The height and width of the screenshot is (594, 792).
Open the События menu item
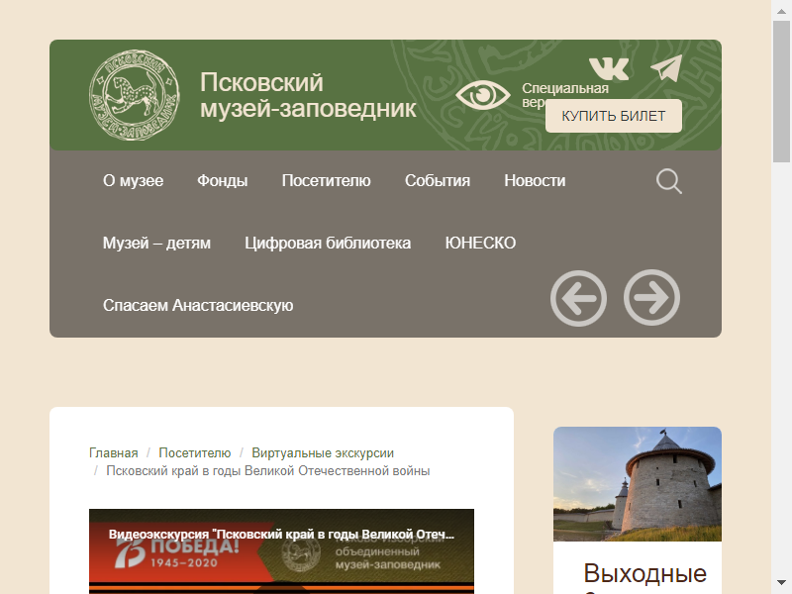pyautogui.click(x=438, y=181)
